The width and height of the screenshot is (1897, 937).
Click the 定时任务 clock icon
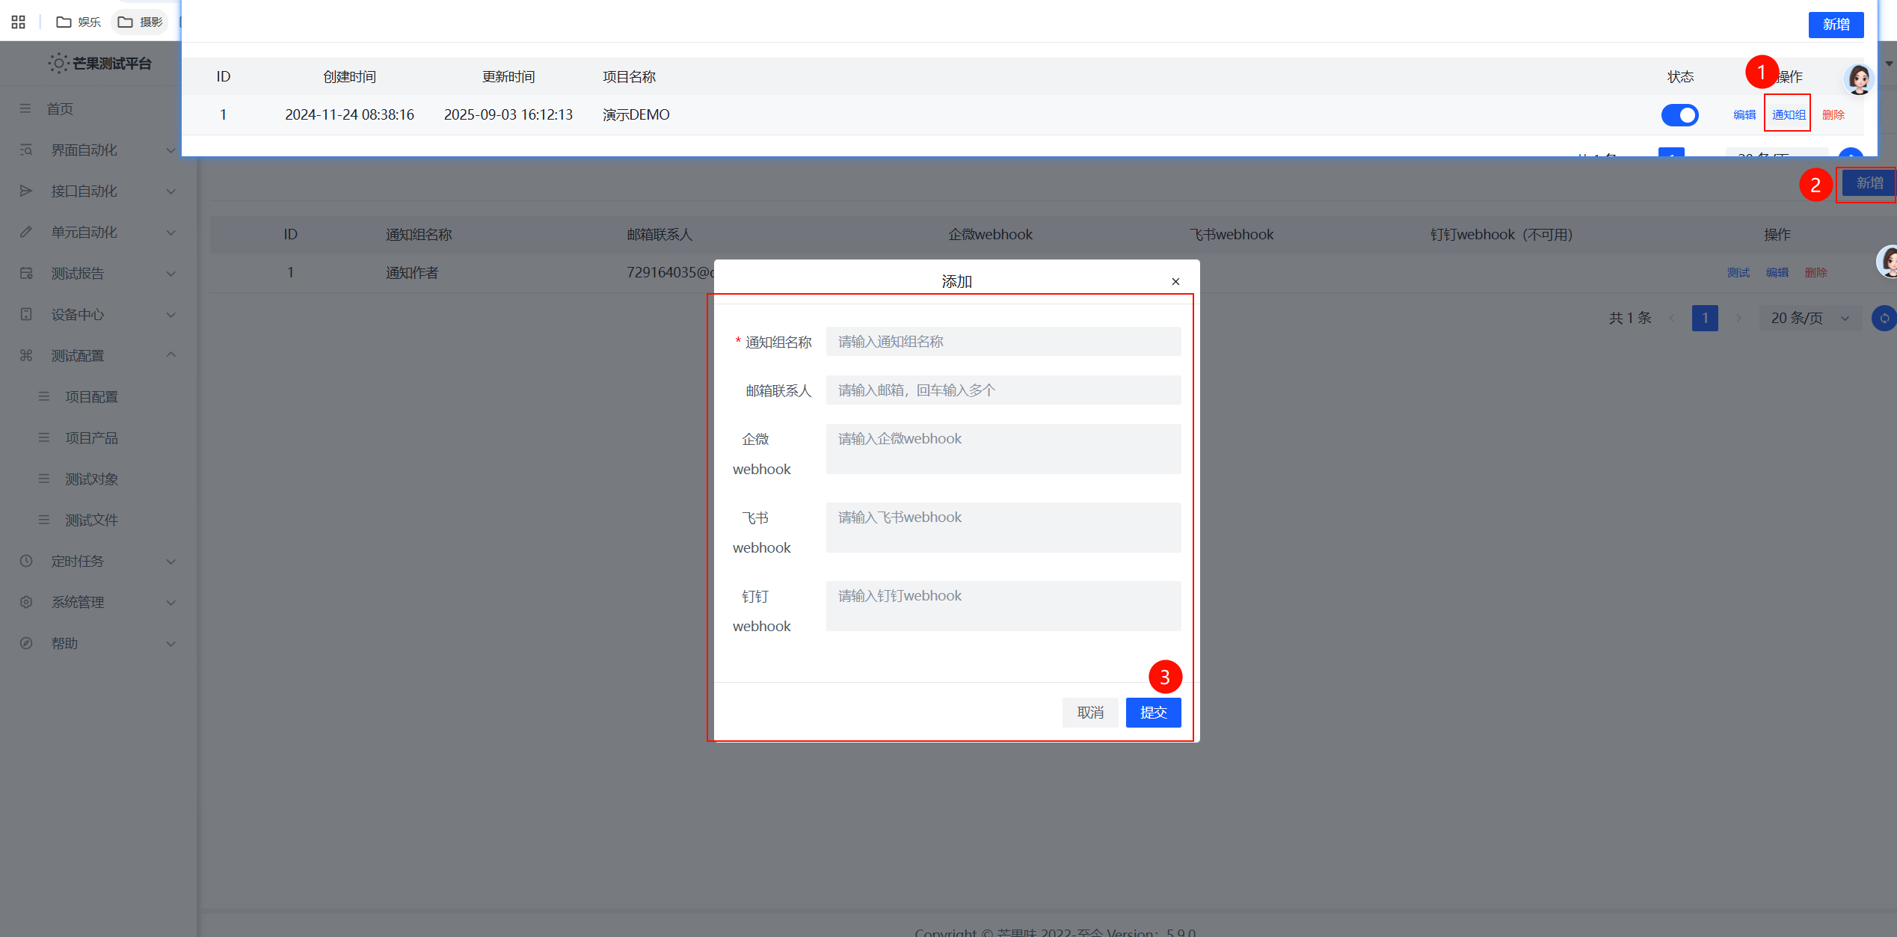26,561
